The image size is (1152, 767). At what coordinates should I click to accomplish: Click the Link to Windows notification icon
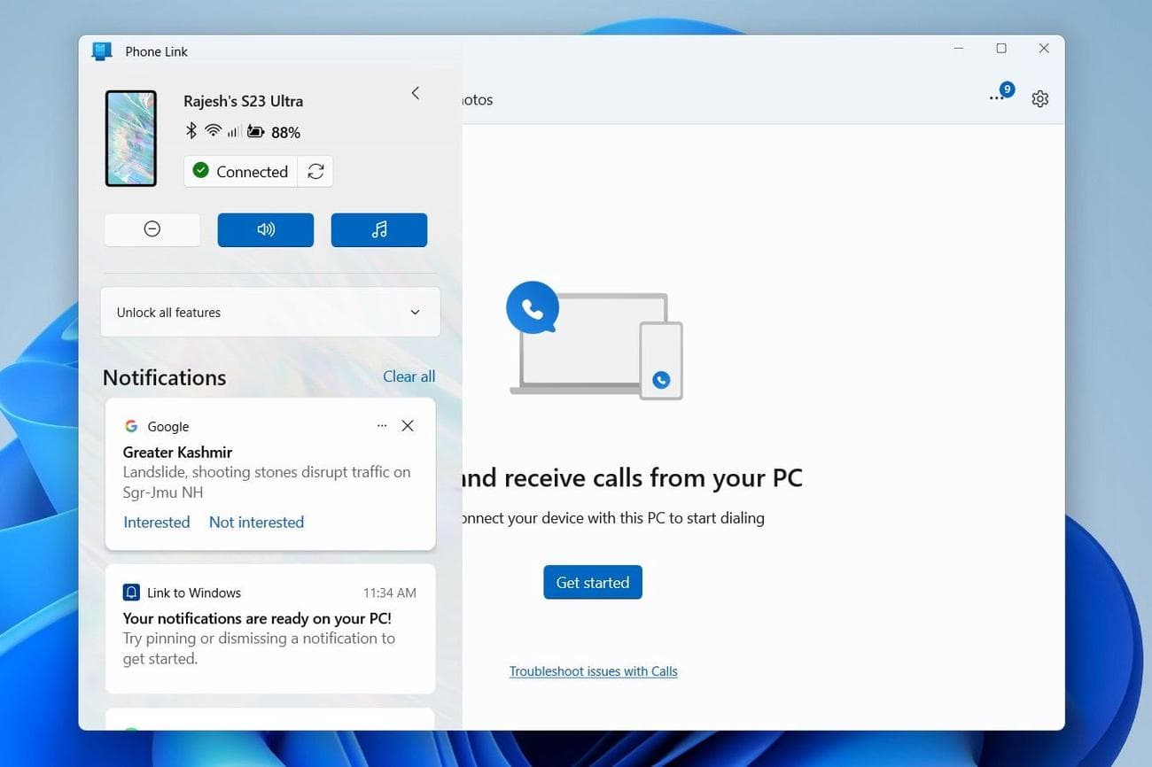(131, 592)
